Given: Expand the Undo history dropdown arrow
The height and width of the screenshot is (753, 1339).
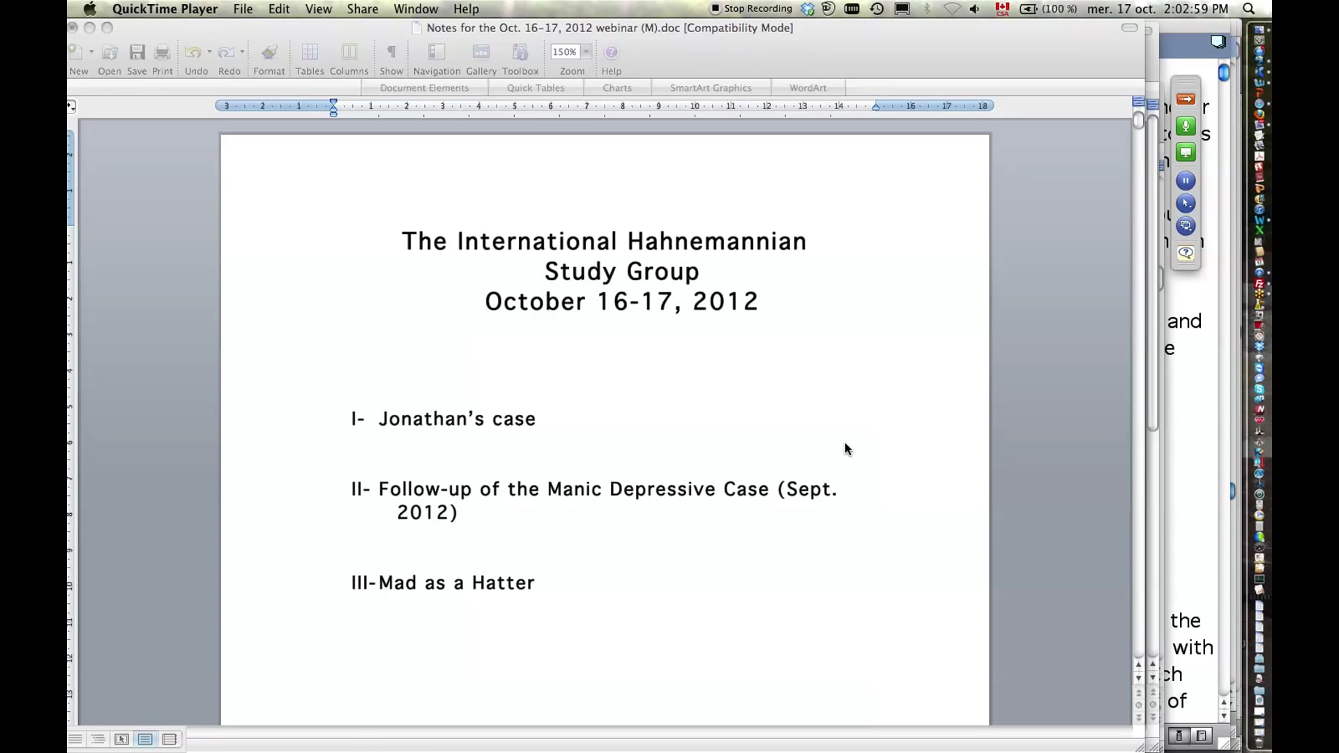Looking at the screenshot, I should pos(209,51).
